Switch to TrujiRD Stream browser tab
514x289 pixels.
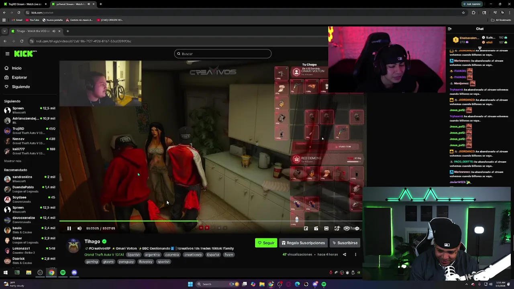point(25,4)
